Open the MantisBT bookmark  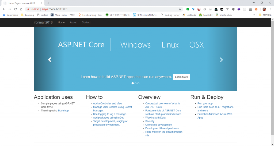click(x=206, y=15)
